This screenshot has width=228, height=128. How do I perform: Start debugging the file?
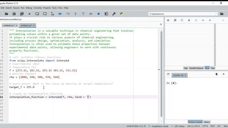60,14
